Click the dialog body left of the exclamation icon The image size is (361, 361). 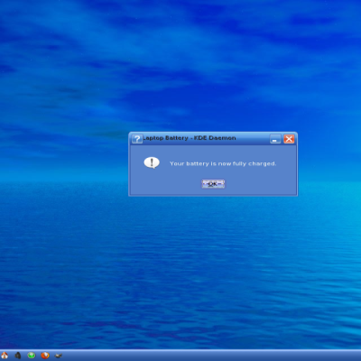click(136, 163)
